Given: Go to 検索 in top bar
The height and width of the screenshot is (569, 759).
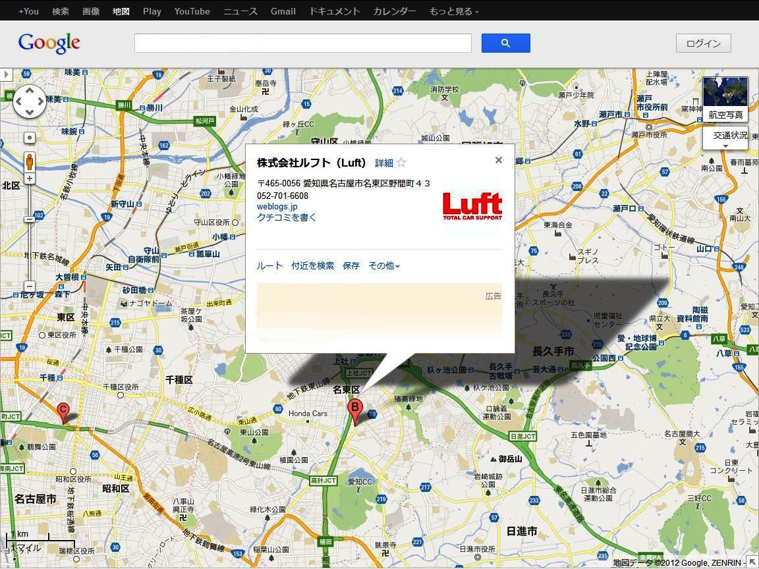Looking at the screenshot, I should click(x=61, y=11).
